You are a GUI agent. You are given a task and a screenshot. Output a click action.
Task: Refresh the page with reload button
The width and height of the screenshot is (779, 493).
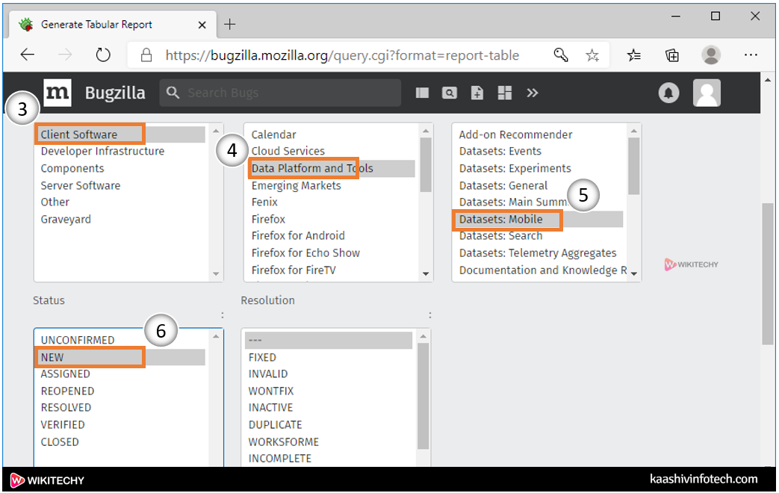click(103, 55)
